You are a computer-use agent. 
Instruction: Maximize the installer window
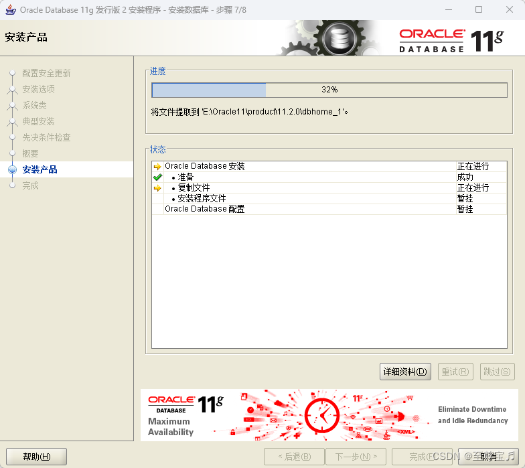[x=479, y=9]
